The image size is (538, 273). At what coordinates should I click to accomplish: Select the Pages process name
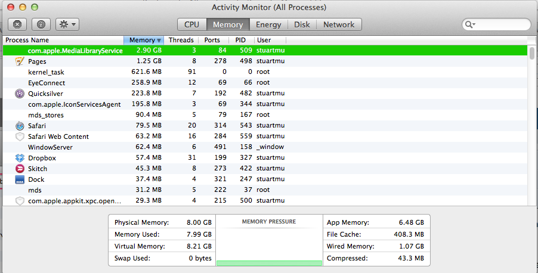[x=37, y=61]
